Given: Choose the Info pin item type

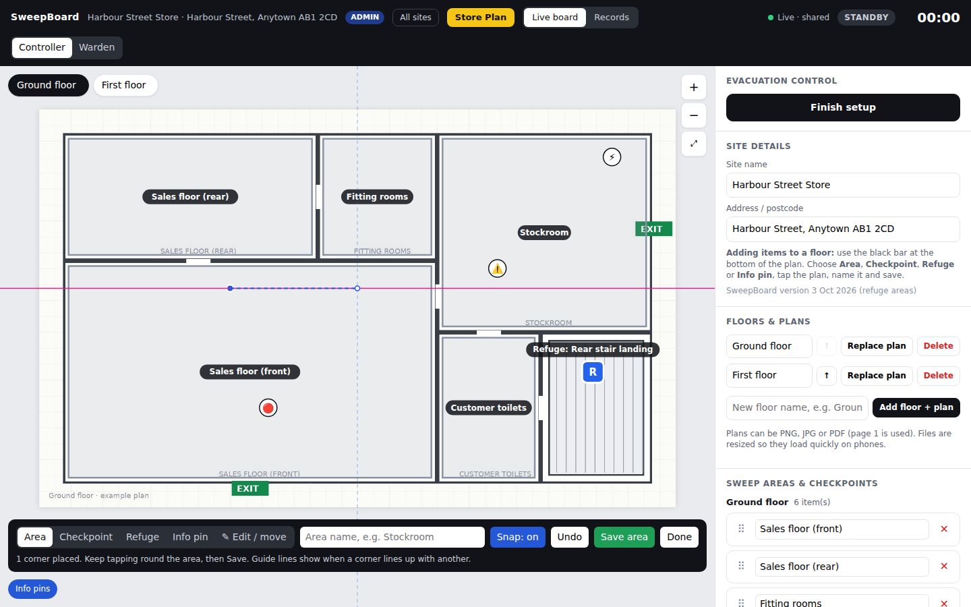Looking at the screenshot, I should coord(190,537).
